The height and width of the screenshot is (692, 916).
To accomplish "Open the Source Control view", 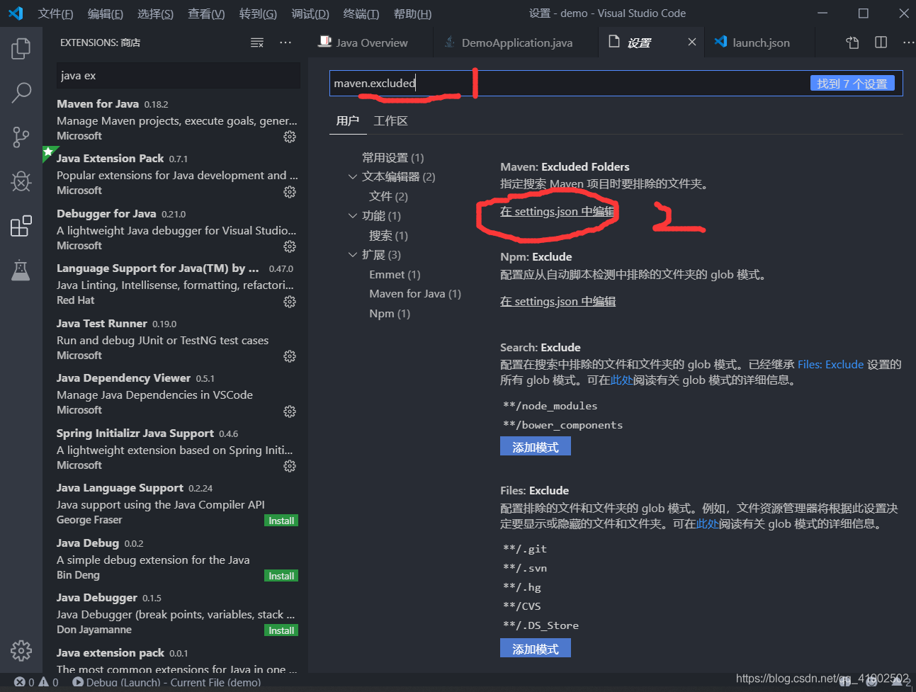I will coord(21,137).
